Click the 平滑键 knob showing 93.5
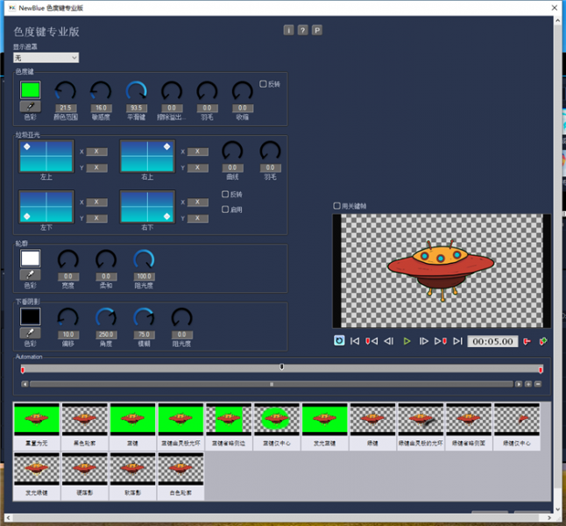 [x=136, y=91]
